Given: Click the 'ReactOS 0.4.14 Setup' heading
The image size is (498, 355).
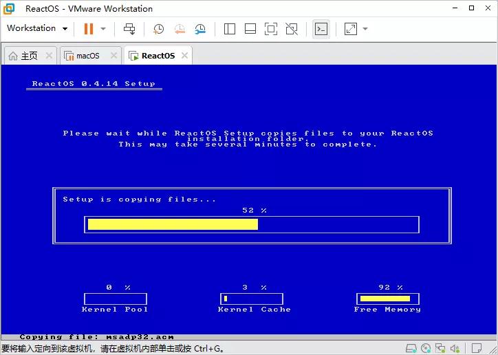Looking at the screenshot, I should click(94, 84).
